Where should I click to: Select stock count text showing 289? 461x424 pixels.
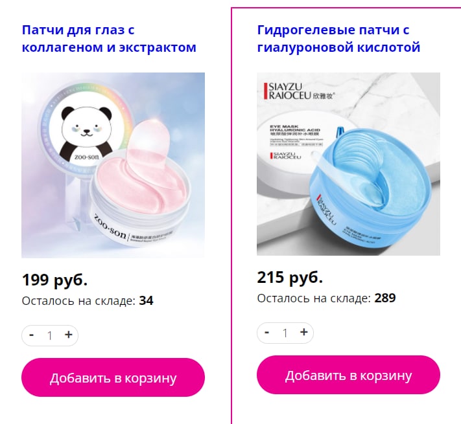tap(385, 298)
